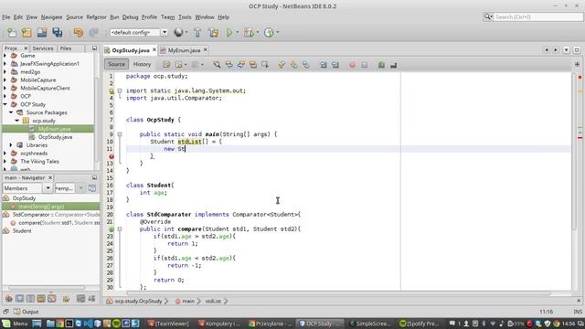This screenshot has height=329, width=585.
Task: Click the globe browser icon in main toolbar
Action: click(x=178, y=33)
